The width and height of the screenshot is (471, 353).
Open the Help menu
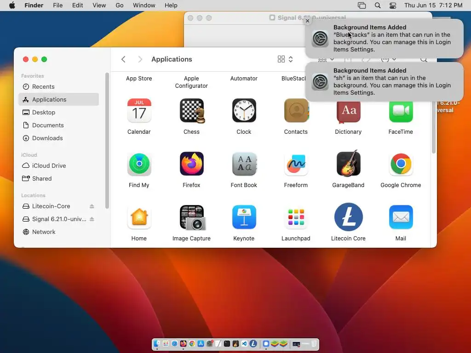click(x=171, y=6)
